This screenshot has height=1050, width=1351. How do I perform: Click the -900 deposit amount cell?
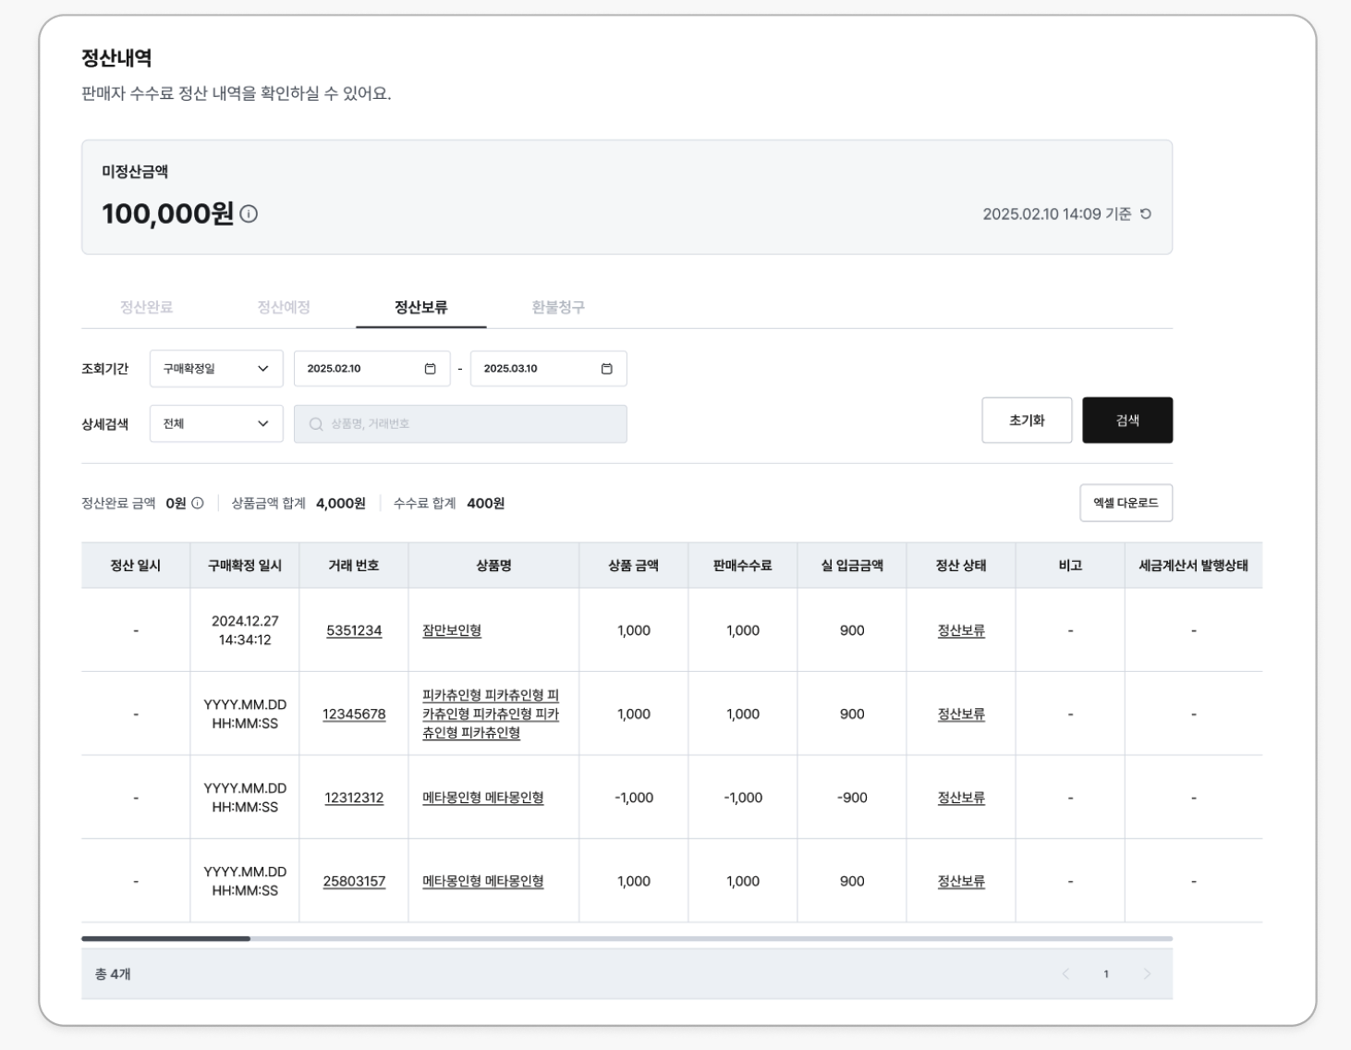click(x=852, y=798)
